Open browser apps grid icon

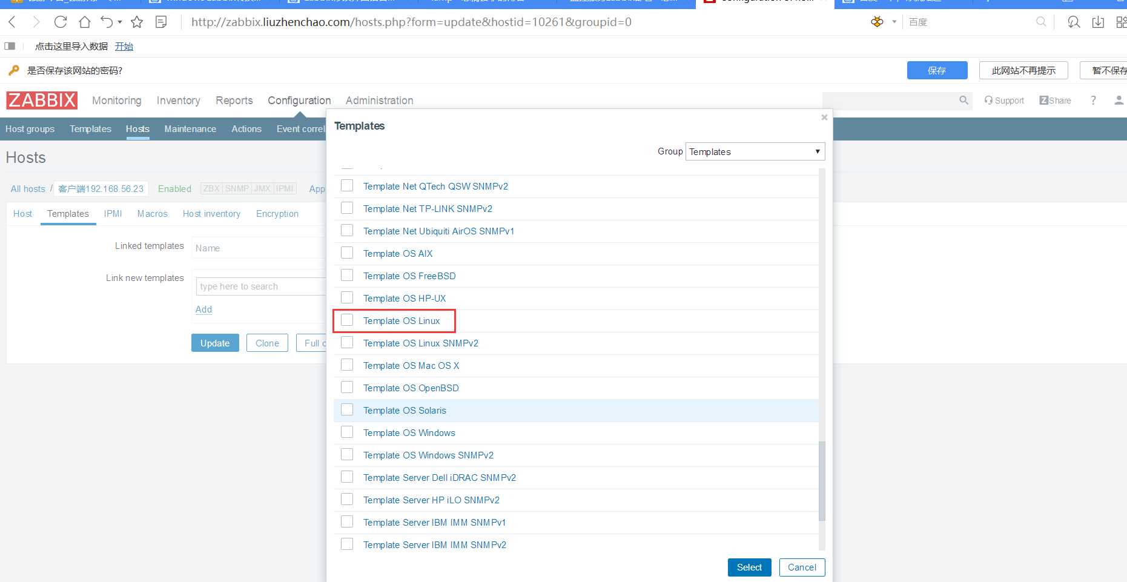pos(1122,22)
